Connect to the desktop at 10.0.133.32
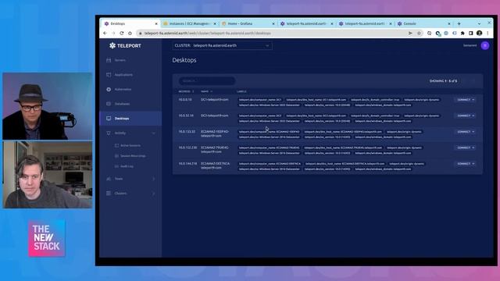This screenshot has width=500, height=281. tap(466, 132)
